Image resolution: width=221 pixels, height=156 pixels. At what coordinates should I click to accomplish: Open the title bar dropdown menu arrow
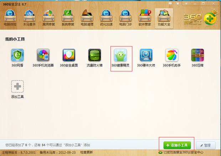186,4
